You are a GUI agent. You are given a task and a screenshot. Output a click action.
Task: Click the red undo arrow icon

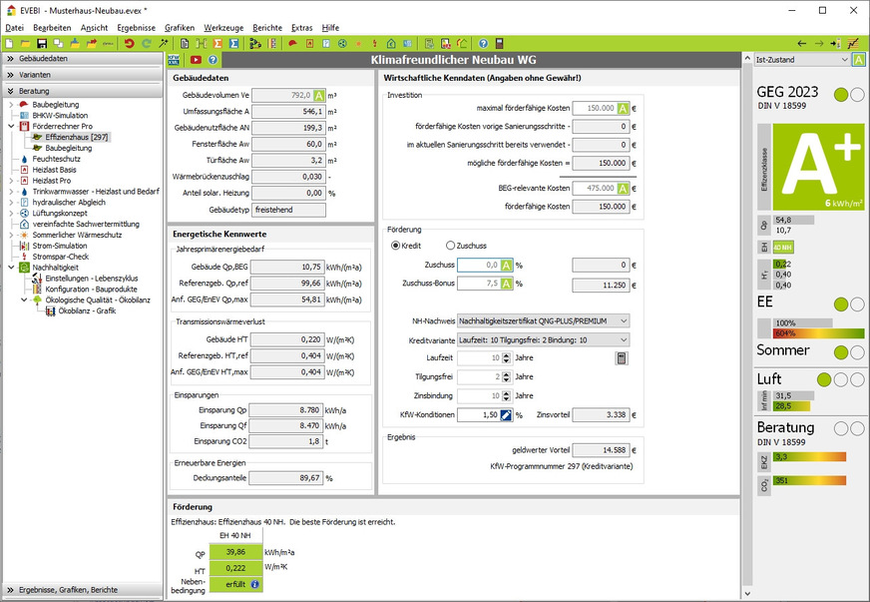coord(129,44)
